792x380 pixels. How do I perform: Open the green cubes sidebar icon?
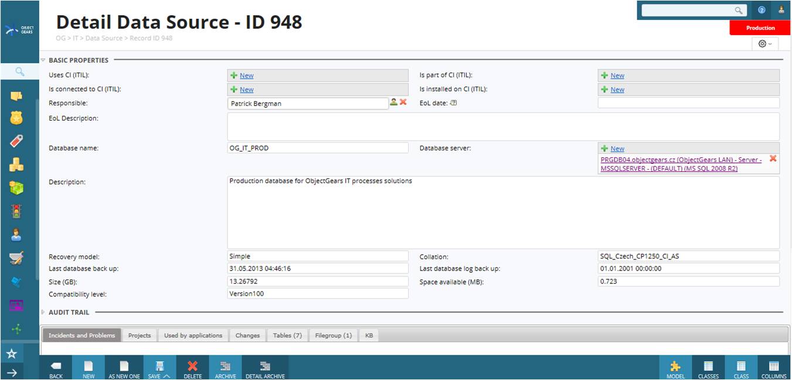16,187
